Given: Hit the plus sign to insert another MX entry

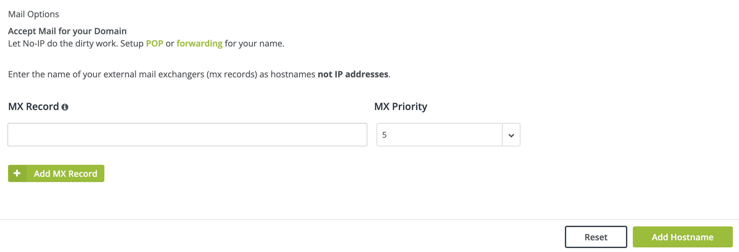Looking at the screenshot, I should click(x=17, y=173).
